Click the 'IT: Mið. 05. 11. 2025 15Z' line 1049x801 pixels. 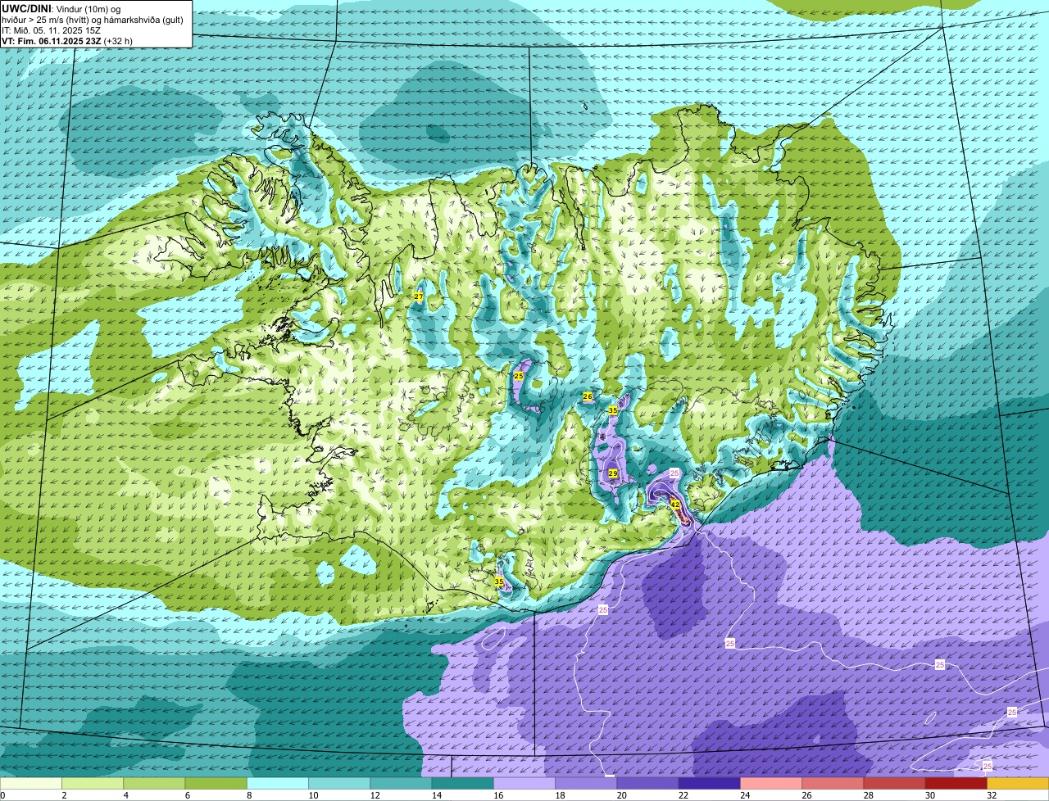pos(52,29)
